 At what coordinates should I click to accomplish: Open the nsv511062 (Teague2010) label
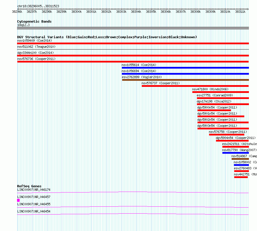pyautogui.click(x=36, y=47)
